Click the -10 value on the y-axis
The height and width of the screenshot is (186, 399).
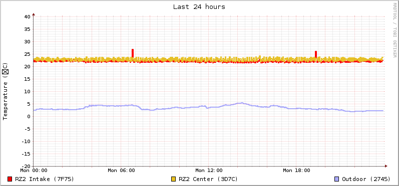point(26,142)
